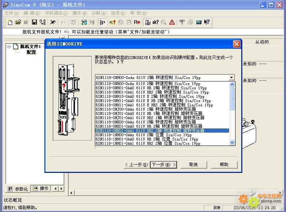Select 6SN1118-0NJ00-0AAx 611U 1轴 旋转变压器
Image resolution: width=286 pixels, height=212 pixels.
162,109
